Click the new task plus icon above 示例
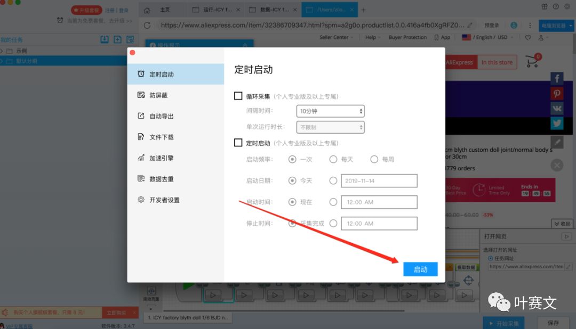This screenshot has height=329, width=576. (x=118, y=39)
